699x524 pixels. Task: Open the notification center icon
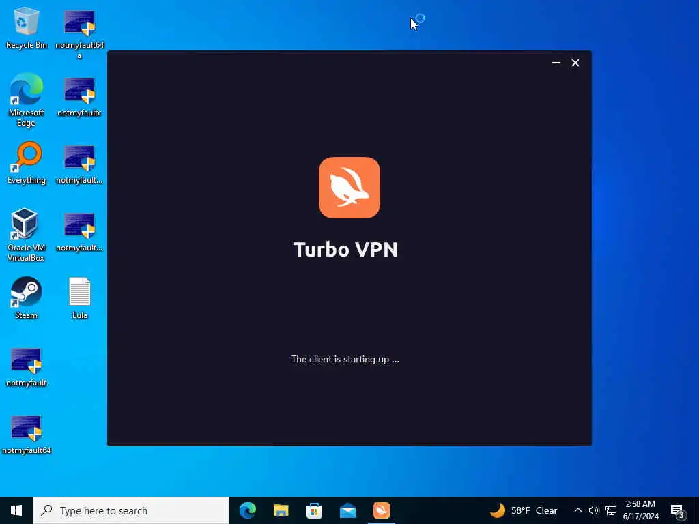click(x=677, y=511)
